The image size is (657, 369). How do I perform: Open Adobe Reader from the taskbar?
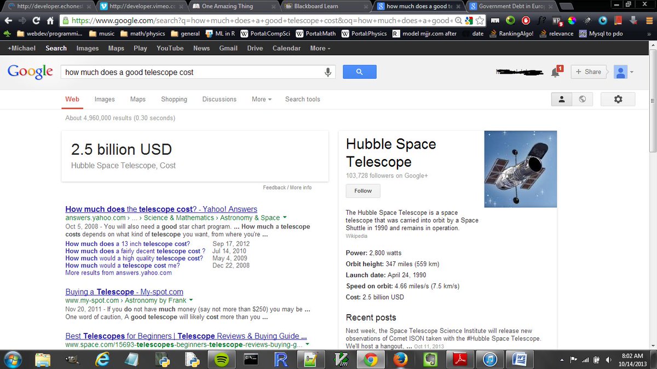coord(460,359)
